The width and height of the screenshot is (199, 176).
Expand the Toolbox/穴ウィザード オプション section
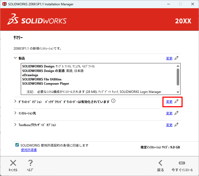click(x=15, y=125)
